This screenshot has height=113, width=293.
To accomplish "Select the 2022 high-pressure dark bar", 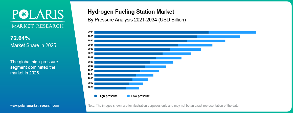I will (x=112, y=84).
